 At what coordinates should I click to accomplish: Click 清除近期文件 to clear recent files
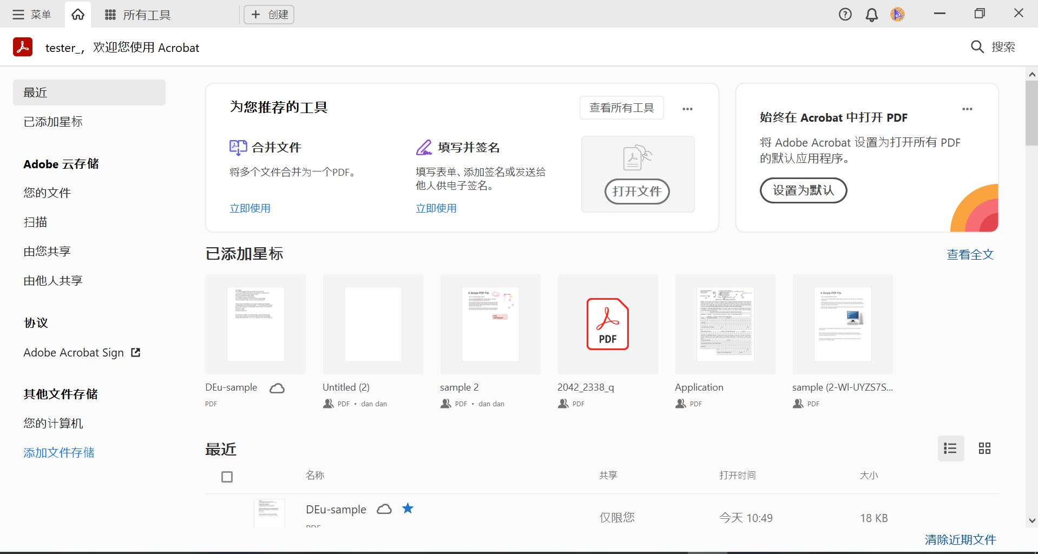960,539
